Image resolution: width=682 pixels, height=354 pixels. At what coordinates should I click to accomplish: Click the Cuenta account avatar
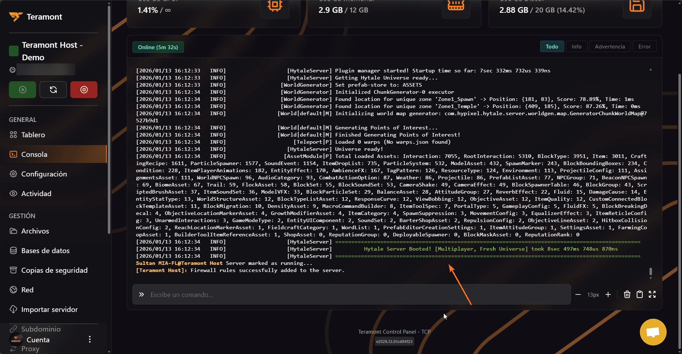coord(16,339)
